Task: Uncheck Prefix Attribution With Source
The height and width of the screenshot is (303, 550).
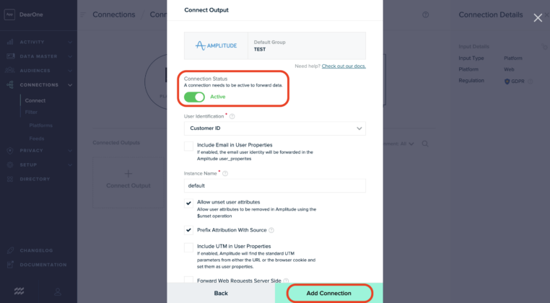Action: [188, 230]
